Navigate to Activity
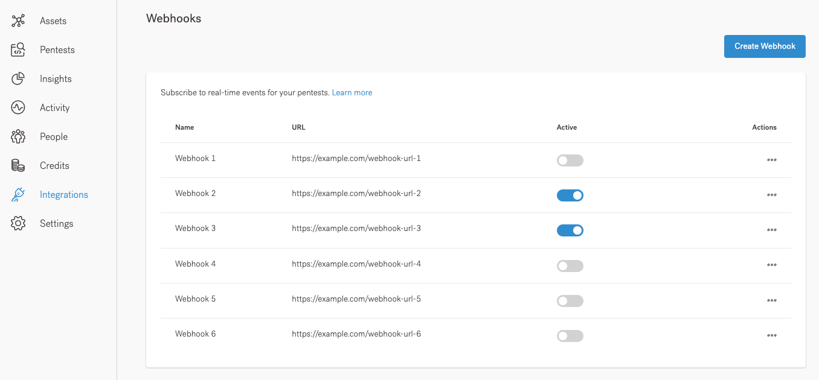The image size is (819, 380). [55, 108]
